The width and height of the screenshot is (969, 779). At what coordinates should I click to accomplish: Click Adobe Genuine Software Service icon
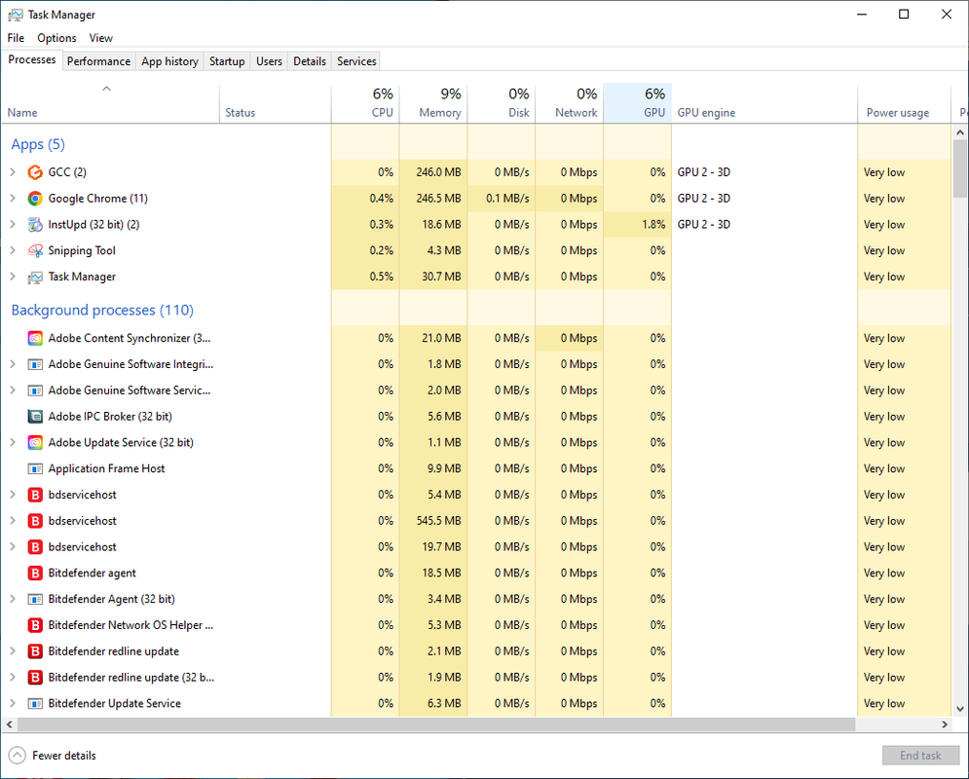point(35,390)
